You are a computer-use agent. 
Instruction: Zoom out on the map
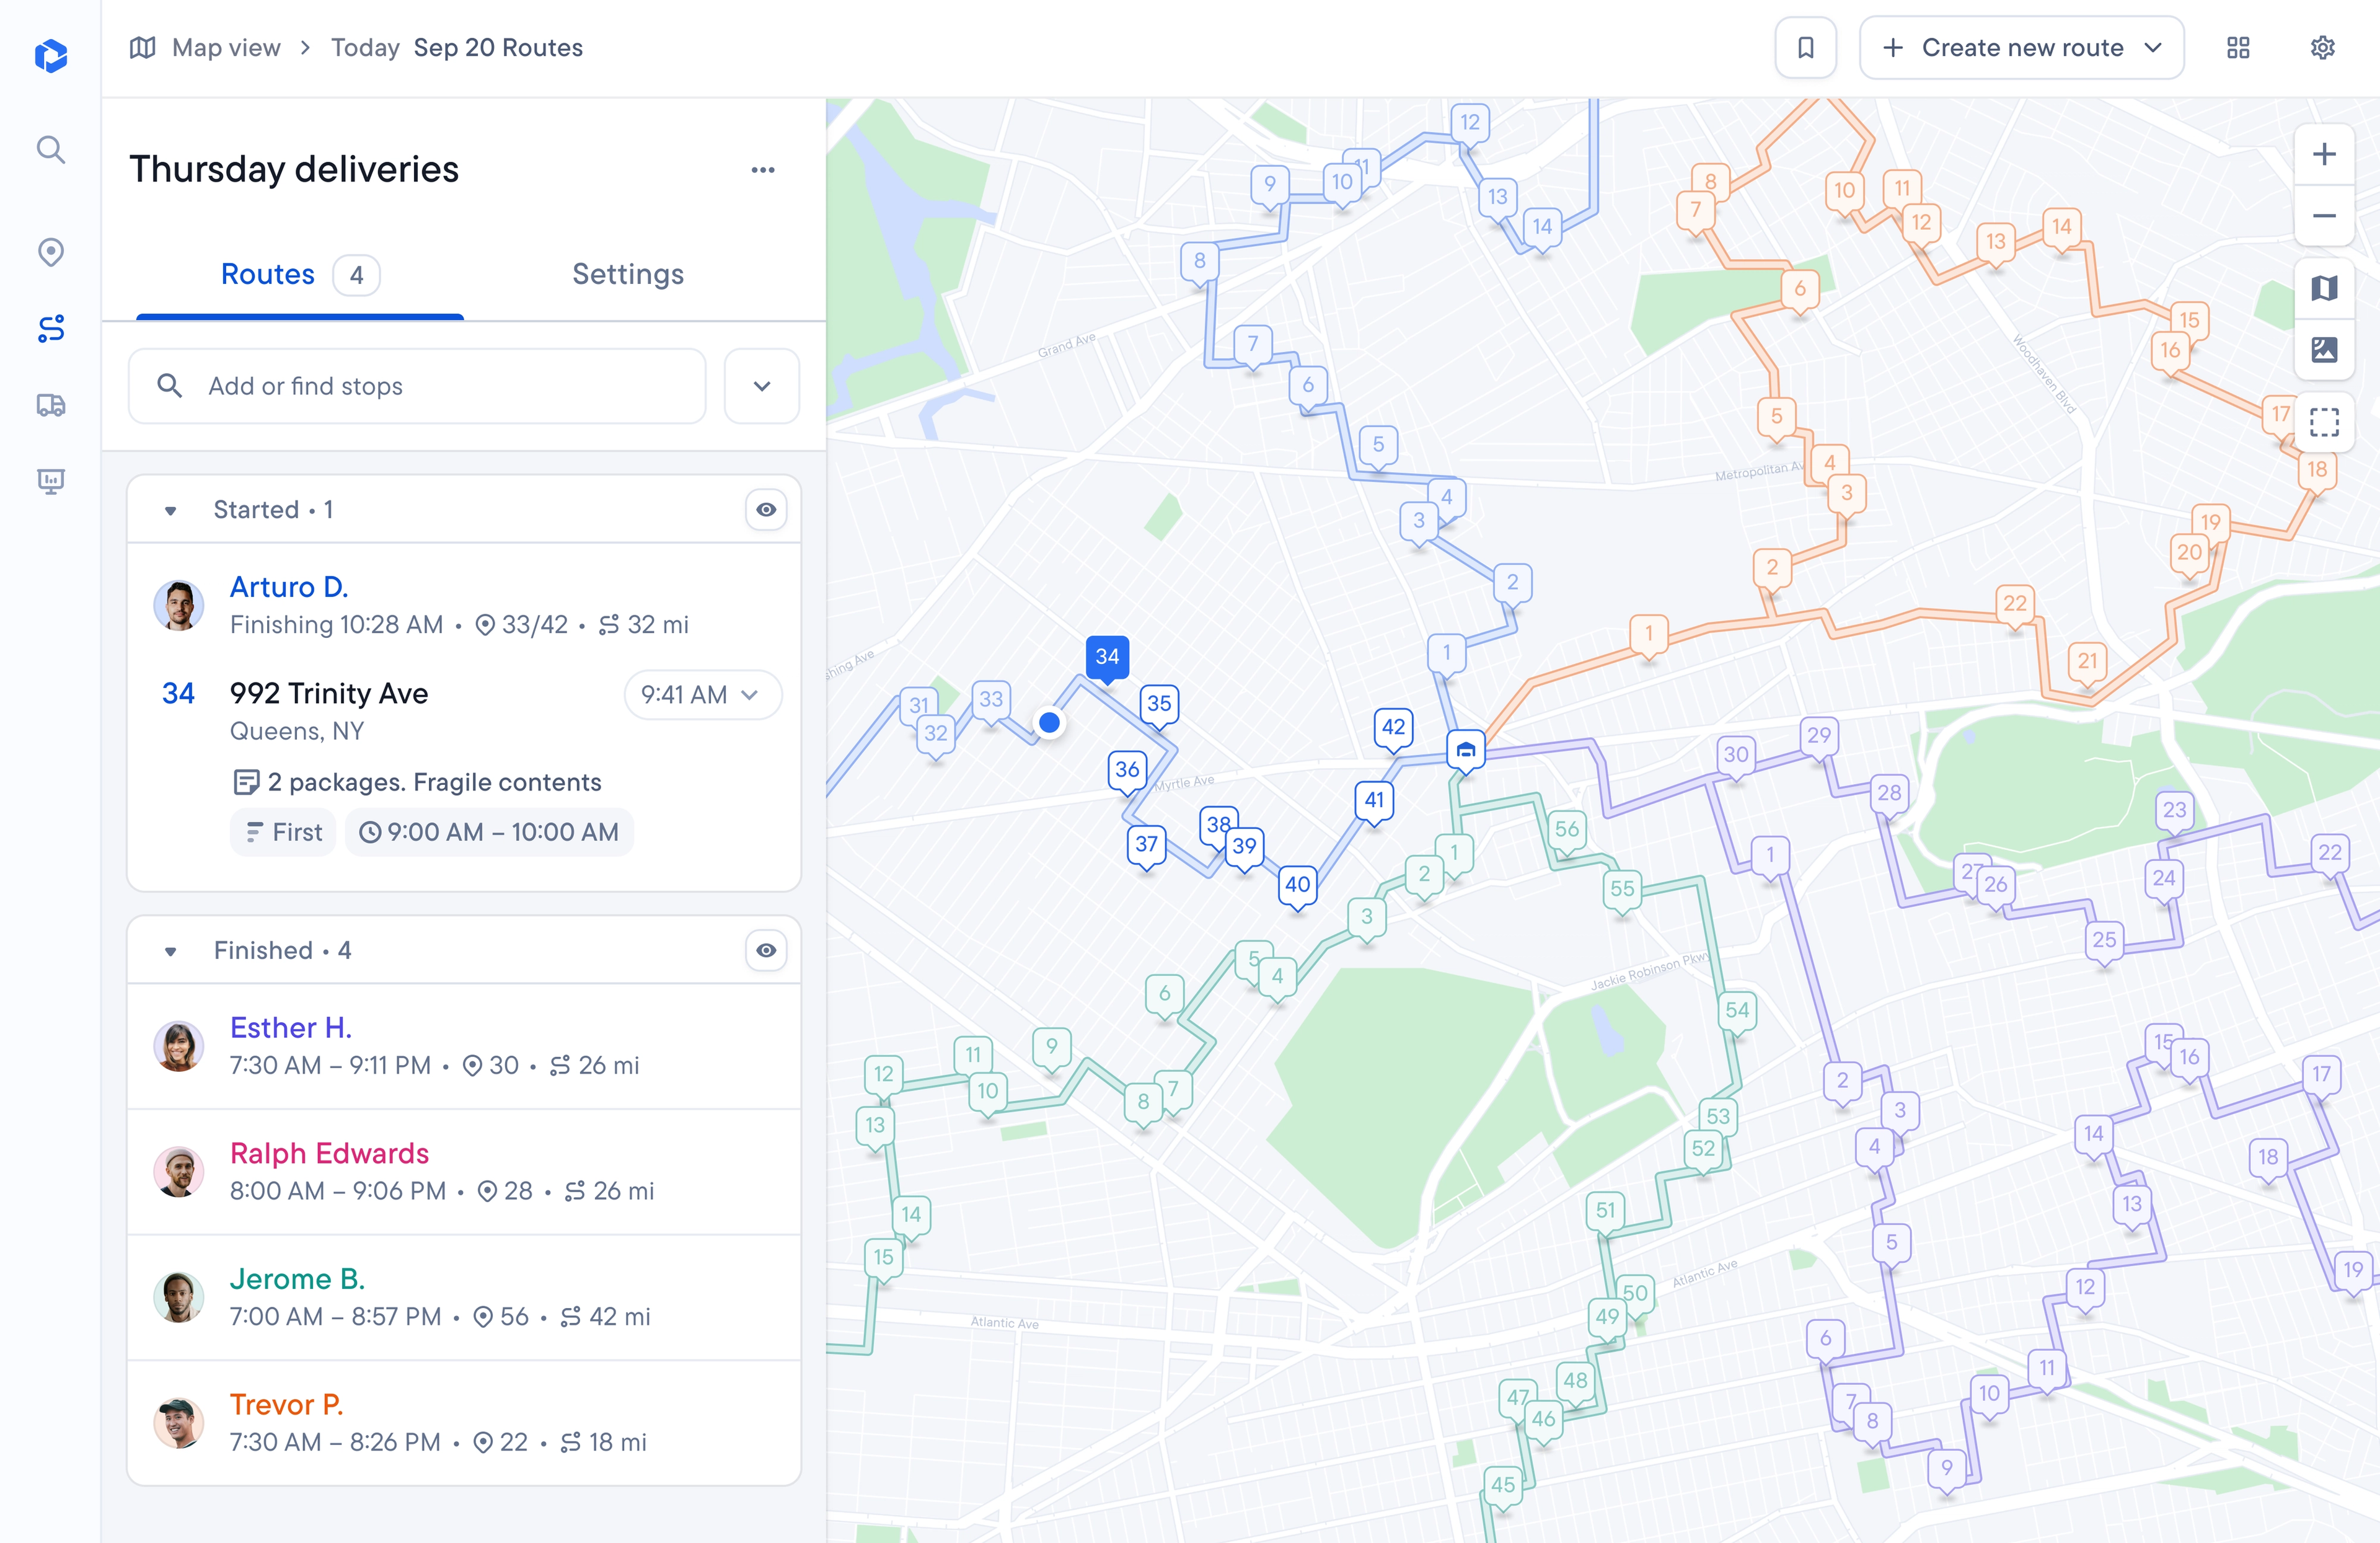coord(2324,216)
